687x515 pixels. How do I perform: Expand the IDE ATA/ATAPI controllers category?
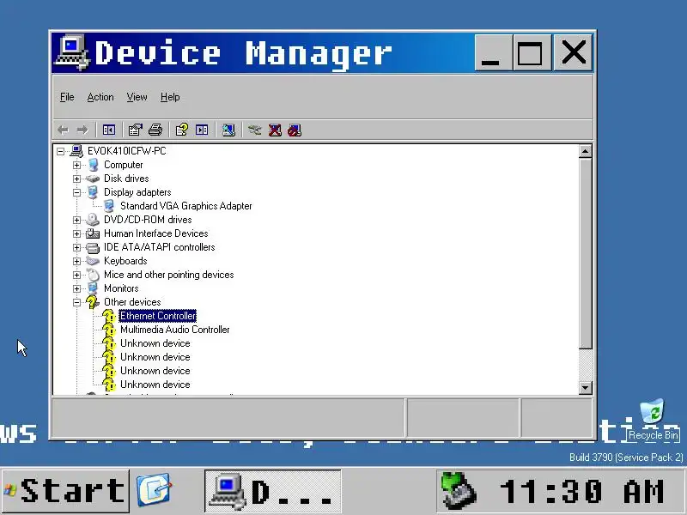coord(76,247)
